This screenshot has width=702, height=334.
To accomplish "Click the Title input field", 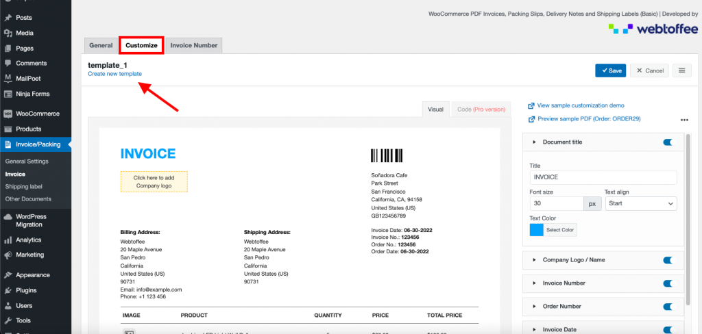I will tap(603, 177).
